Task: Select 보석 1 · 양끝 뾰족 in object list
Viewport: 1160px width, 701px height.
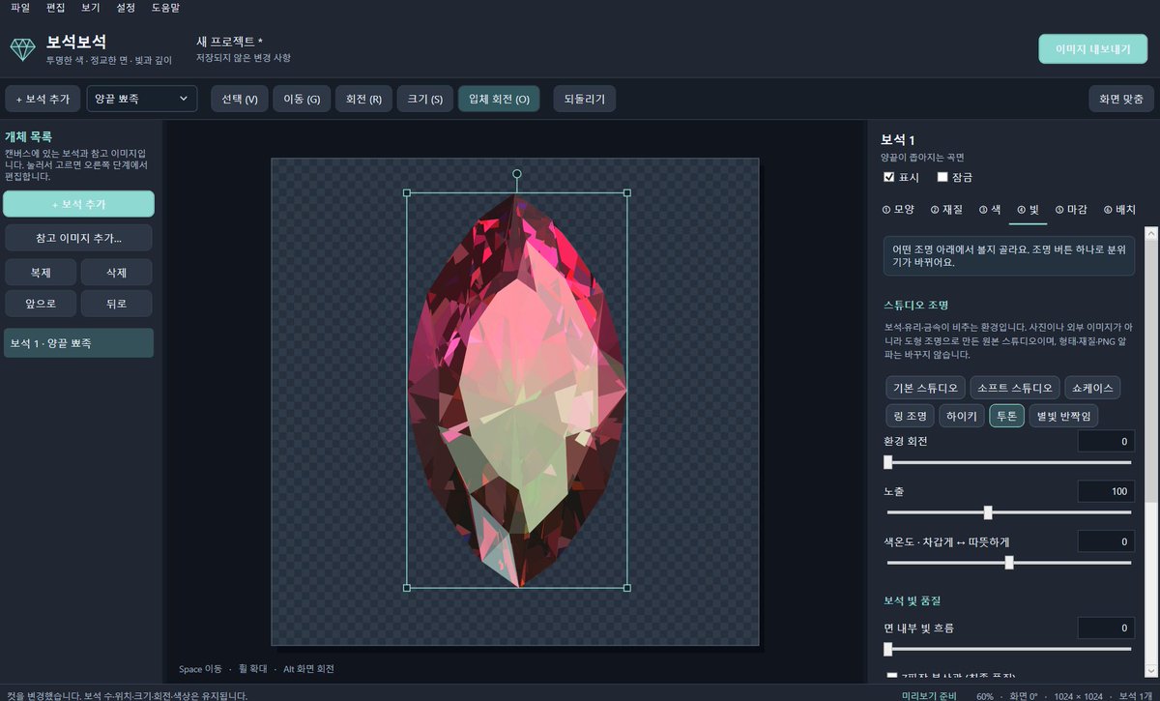Action: (x=78, y=343)
